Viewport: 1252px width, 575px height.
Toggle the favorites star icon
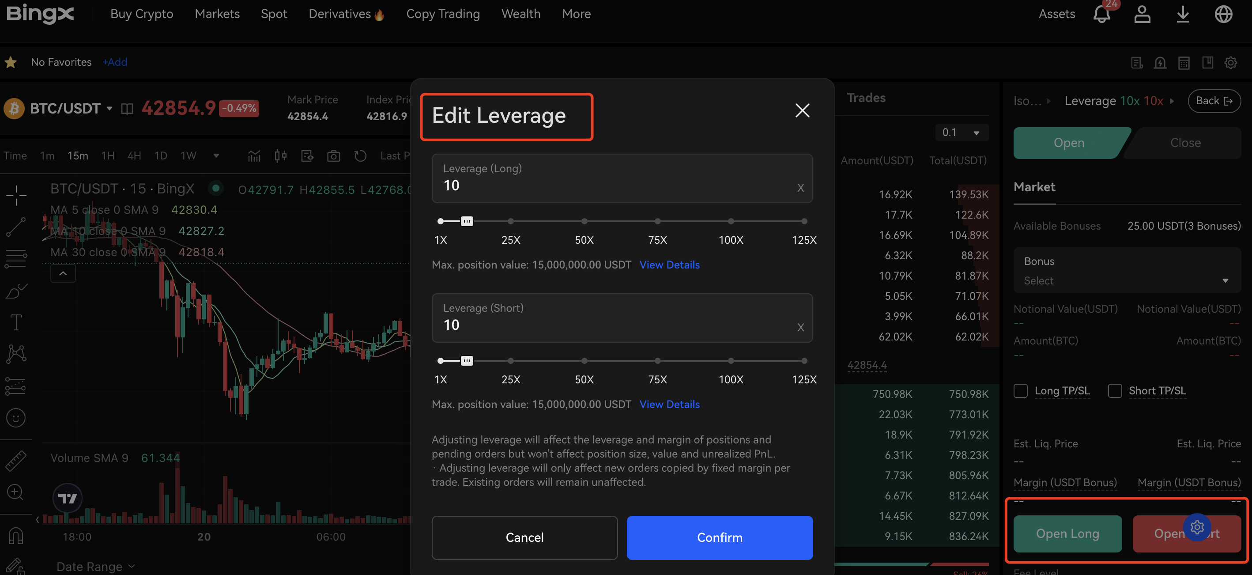(11, 62)
